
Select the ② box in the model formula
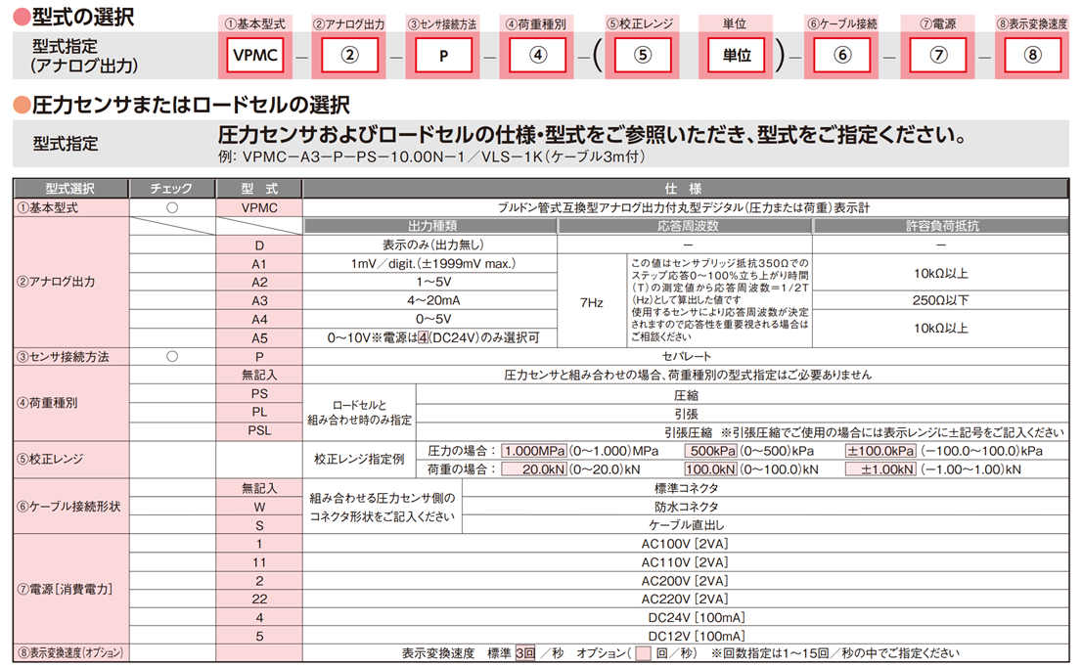point(350,55)
